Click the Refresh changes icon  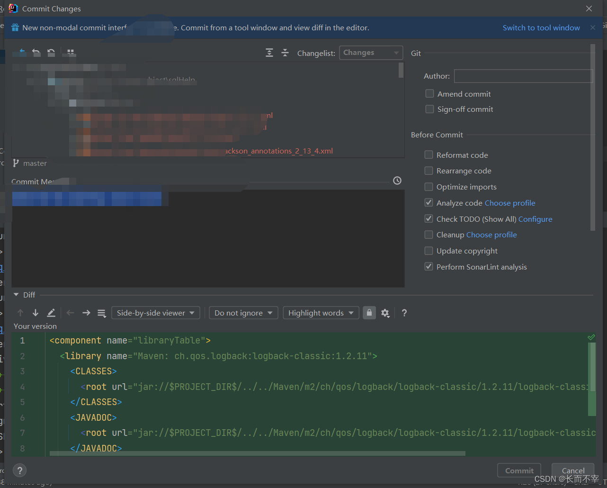tap(51, 52)
